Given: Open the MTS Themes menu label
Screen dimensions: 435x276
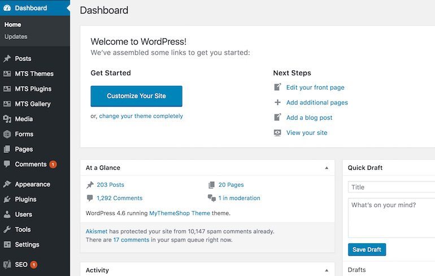Looking at the screenshot, I should pyautogui.click(x=34, y=74).
